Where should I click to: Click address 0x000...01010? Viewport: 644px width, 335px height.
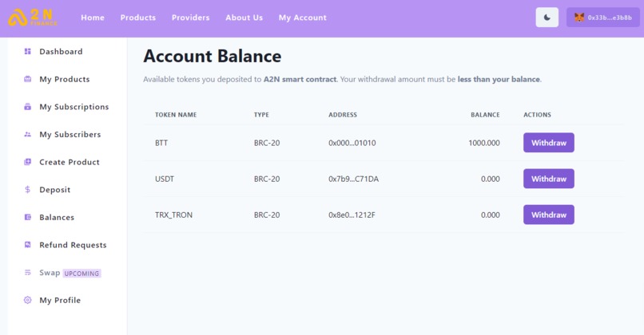click(x=352, y=143)
